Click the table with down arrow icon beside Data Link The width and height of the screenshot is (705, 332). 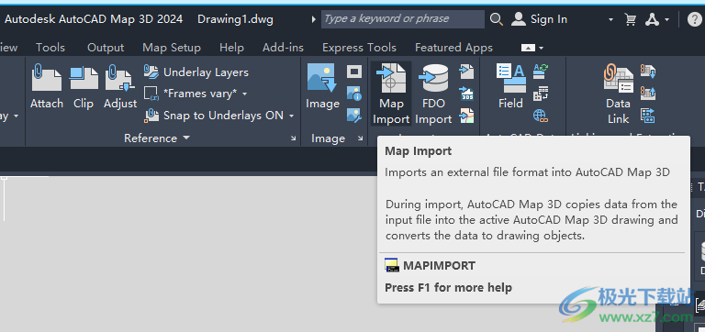648,71
